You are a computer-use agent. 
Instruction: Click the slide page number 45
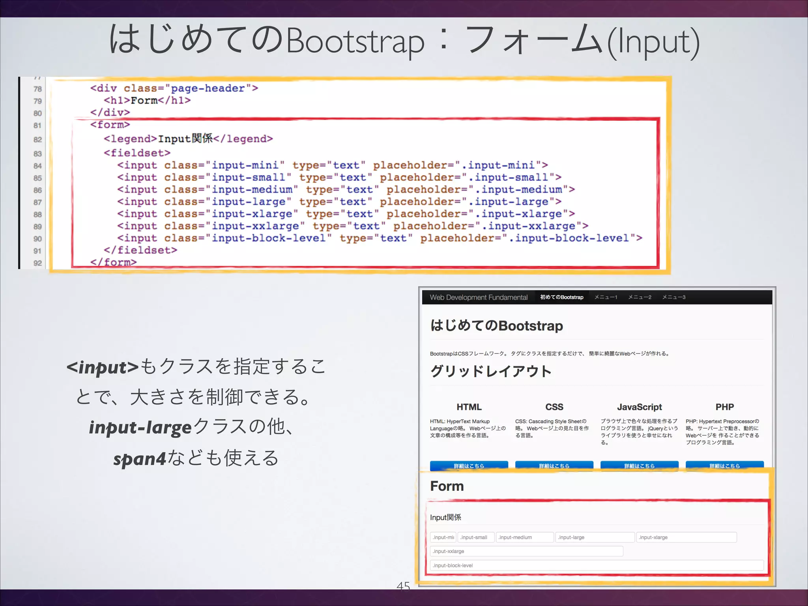403,586
